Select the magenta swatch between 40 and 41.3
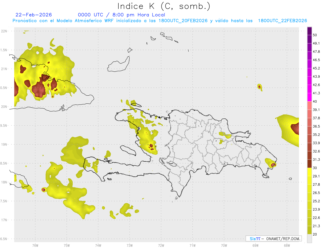The height and width of the screenshot is (249, 322). click(309, 97)
